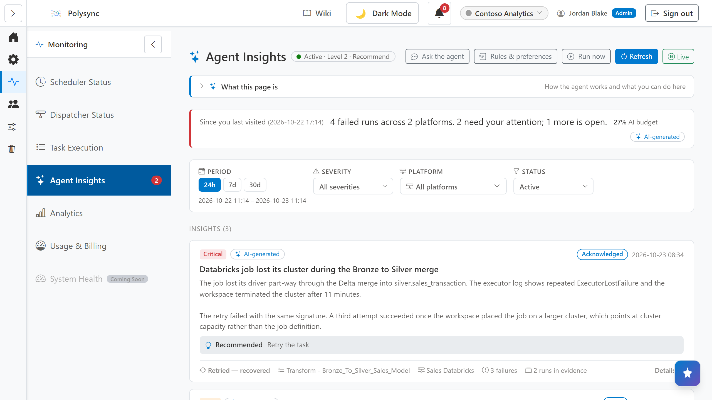Open the Status dropdown showing Active

click(x=553, y=186)
